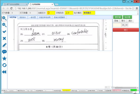Click the green 给分框 button

click(x=127, y=17)
